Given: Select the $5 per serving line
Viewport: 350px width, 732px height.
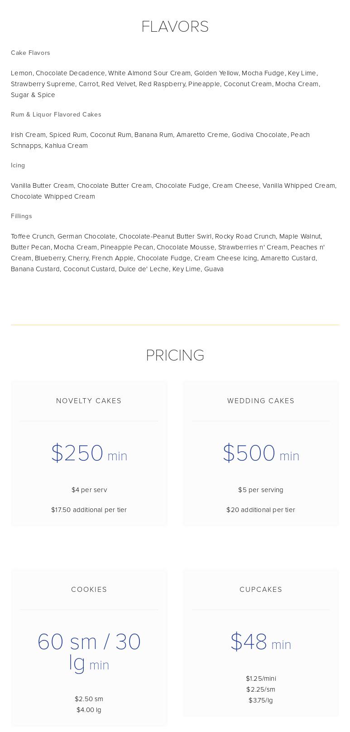Looking at the screenshot, I should (261, 490).
